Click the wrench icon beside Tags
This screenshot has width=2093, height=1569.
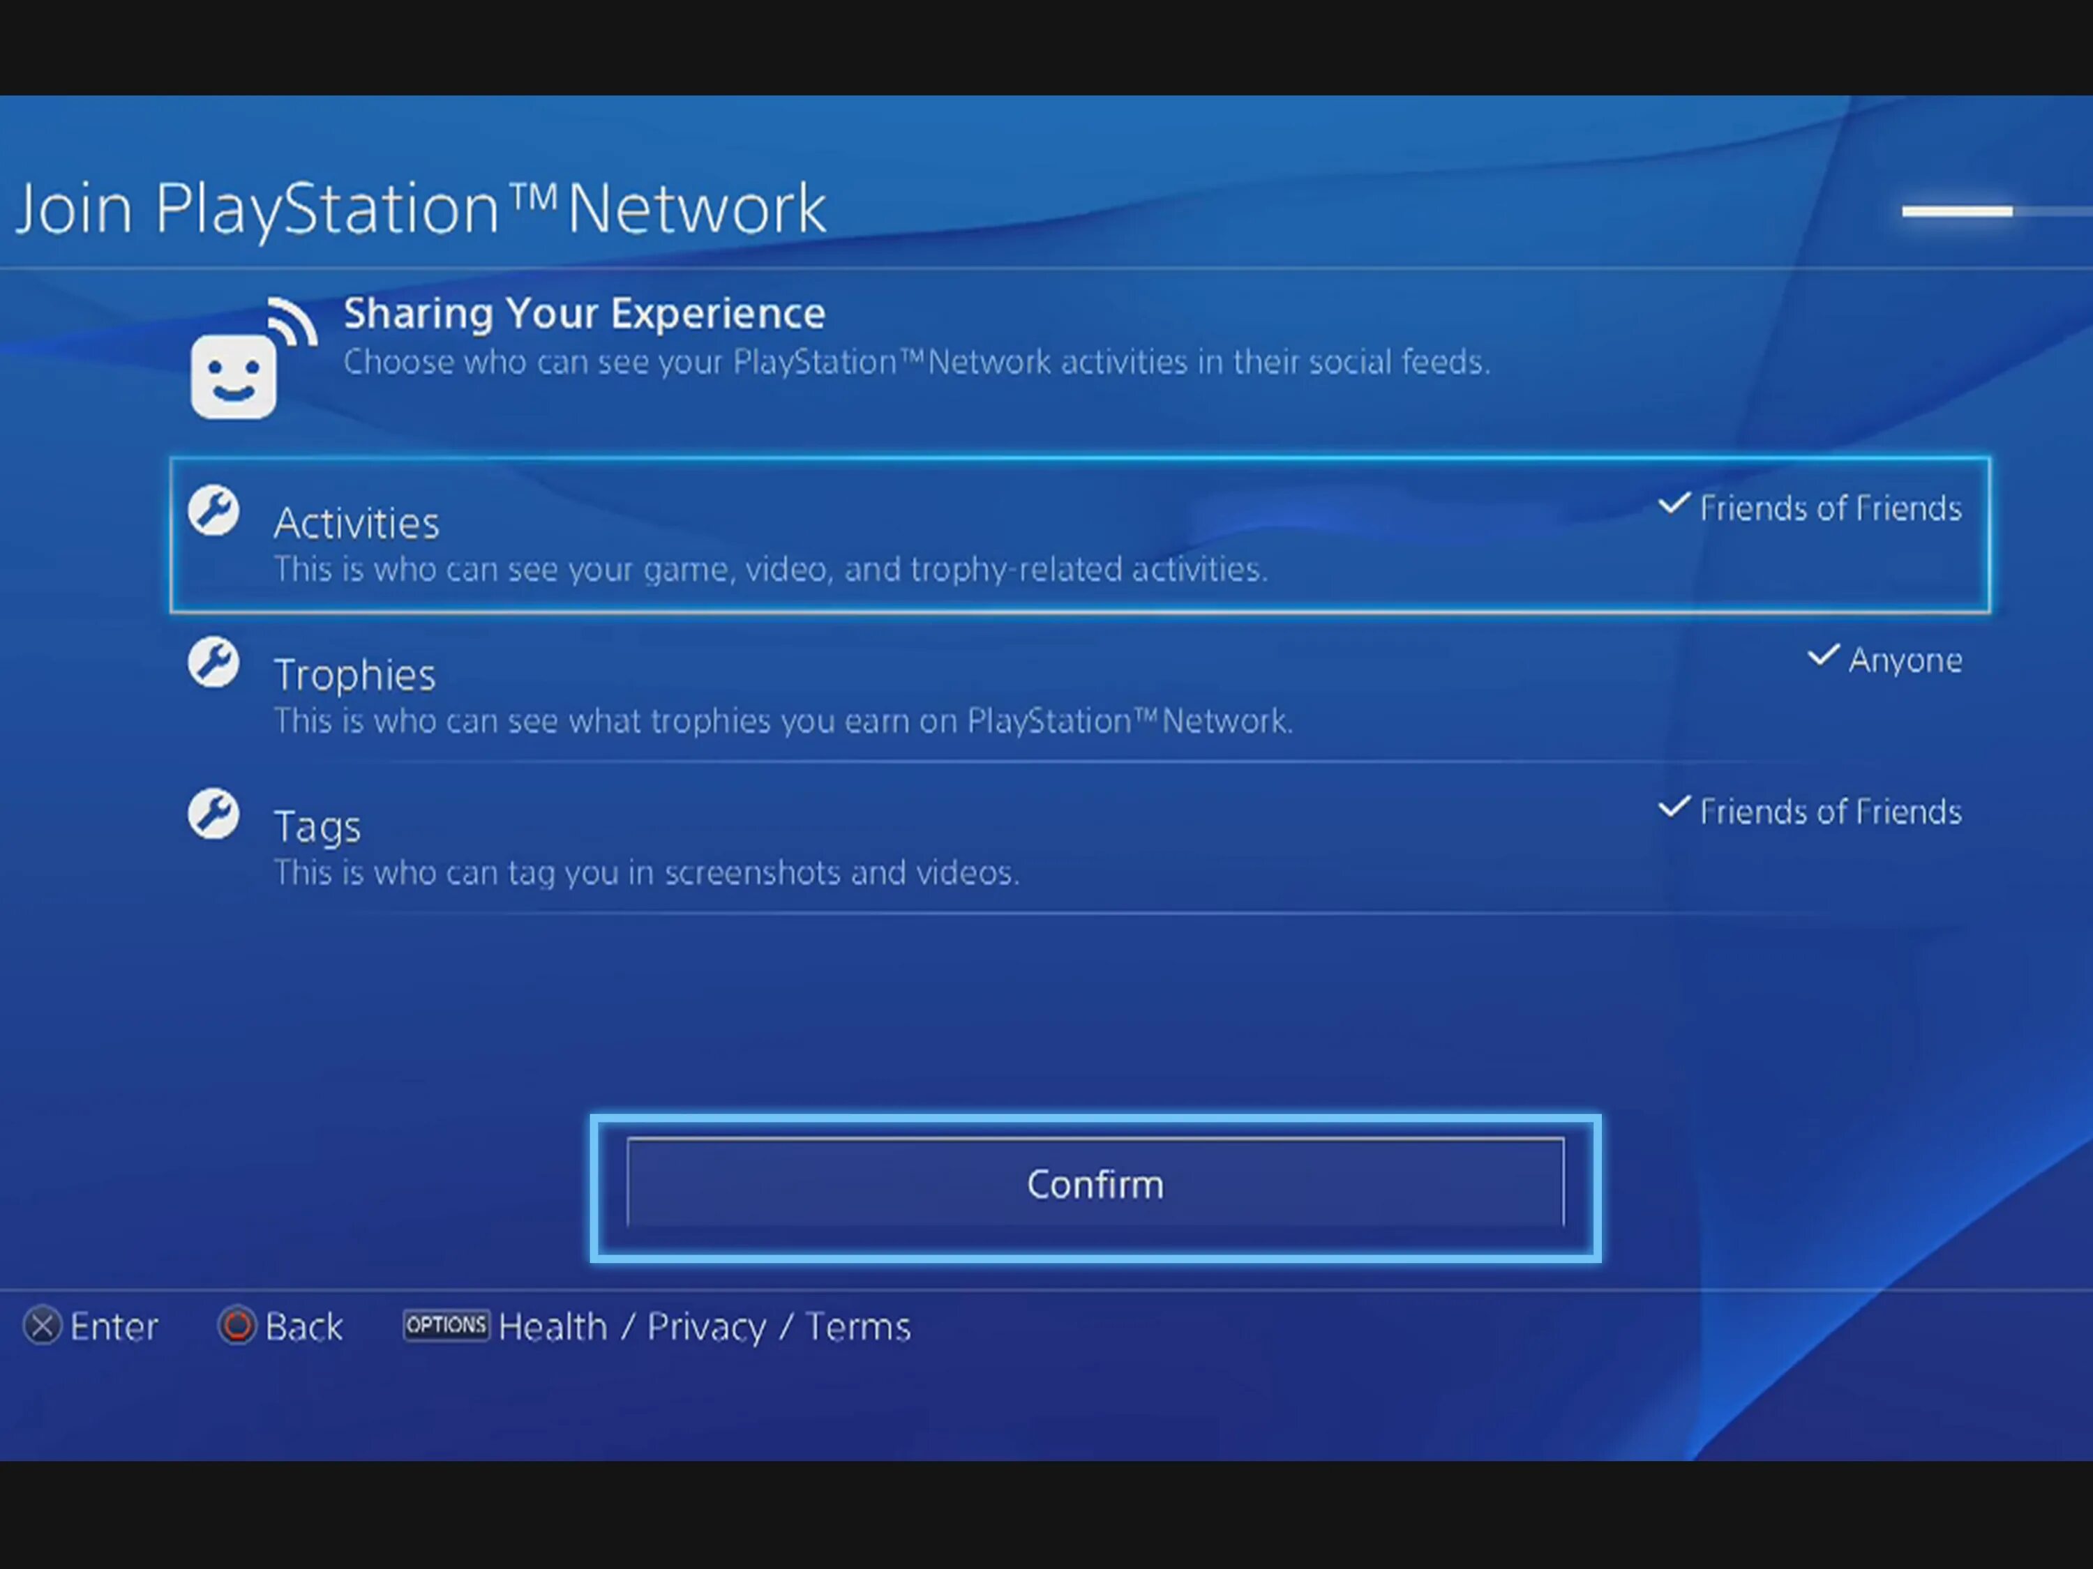point(213,813)
